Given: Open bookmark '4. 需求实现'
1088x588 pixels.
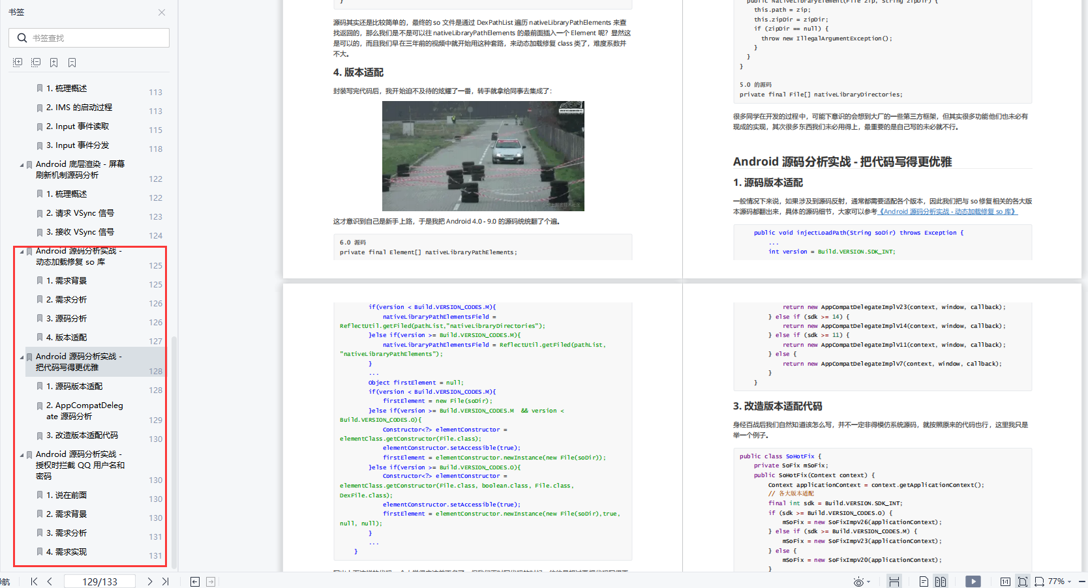Looking at the screenshot, I should click(x=66, y=552).
